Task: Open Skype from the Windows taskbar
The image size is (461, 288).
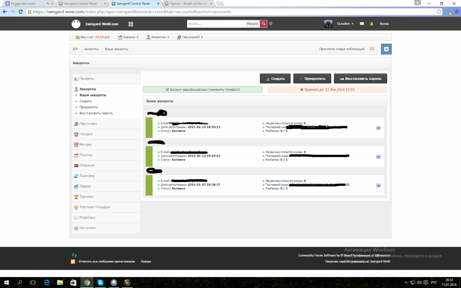Action: click(x=100, y=282)
